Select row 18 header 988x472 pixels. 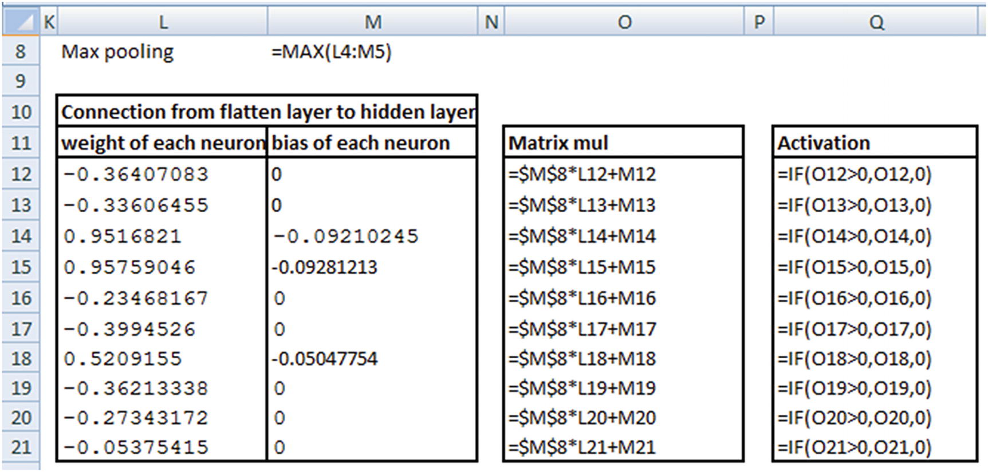(21, 358)
